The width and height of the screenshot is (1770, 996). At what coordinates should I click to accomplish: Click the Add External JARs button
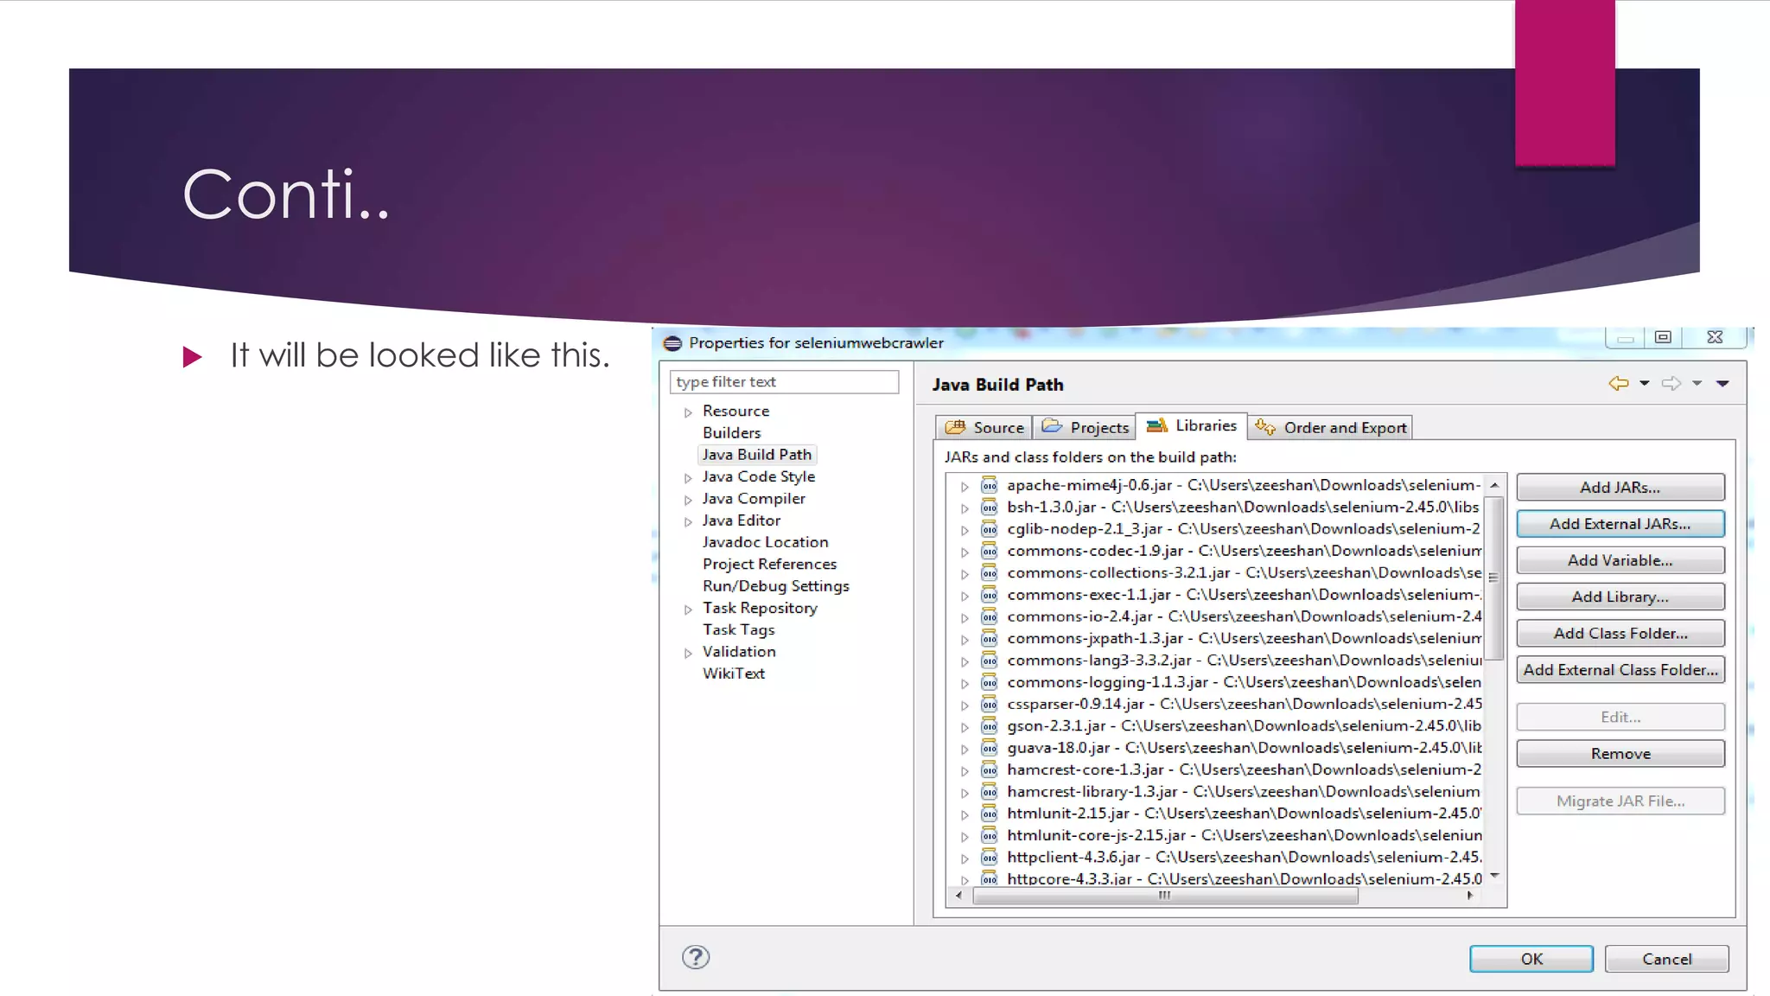click(x=1620, y=524)
